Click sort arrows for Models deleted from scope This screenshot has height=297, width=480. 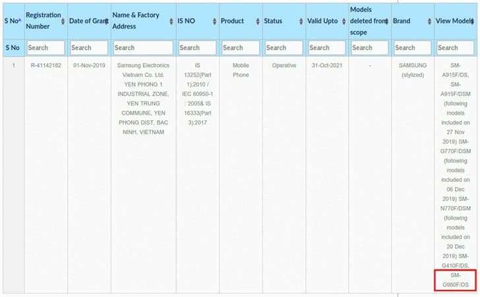click(386, 21)
